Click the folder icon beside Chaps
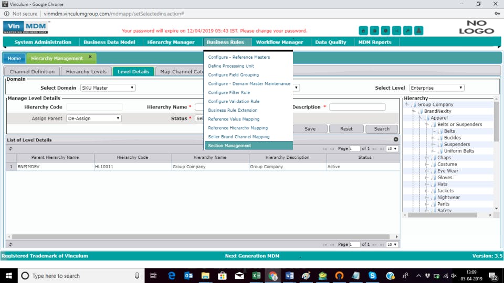Image resolution: width=504 pixels, height=283 pixels. pos(434,158)
